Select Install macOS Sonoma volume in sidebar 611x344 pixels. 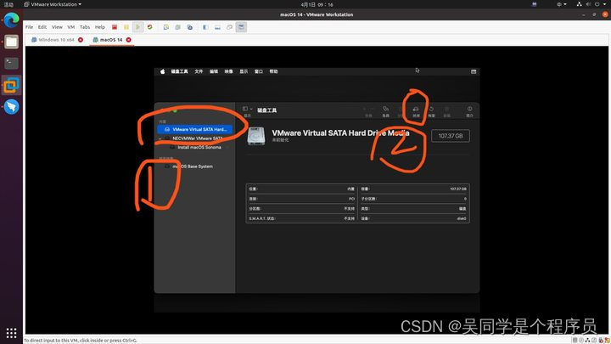pyautogui.click(x=199, y=148)
